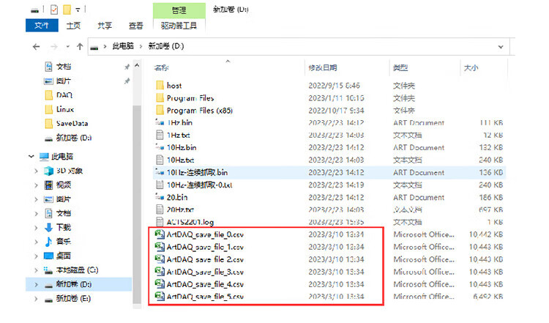The width and height of the screenshot is (549, 323).
Task: Select the 10Hz-连续抓取.bin file
Action: [198, 172]
